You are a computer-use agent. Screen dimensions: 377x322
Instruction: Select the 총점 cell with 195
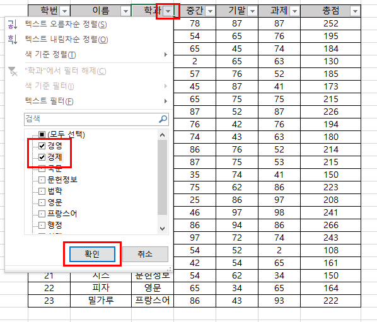330,36
